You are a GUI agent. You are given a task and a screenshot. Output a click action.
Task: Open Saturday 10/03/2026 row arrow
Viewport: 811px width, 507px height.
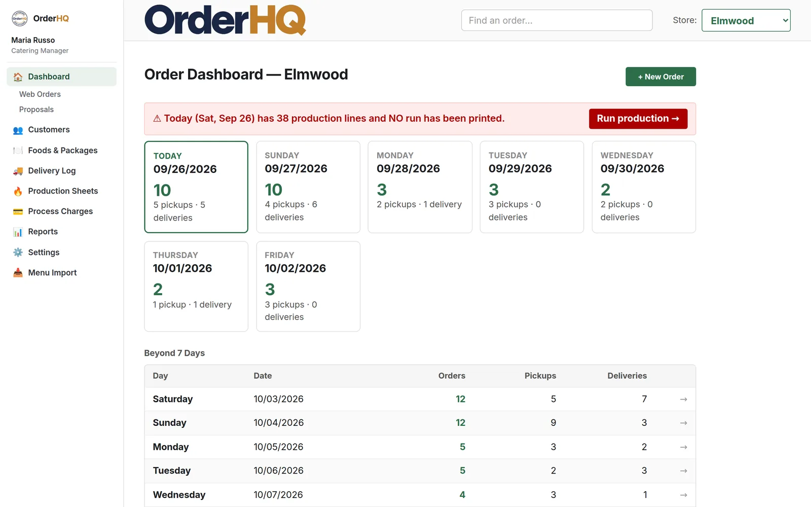683,400
